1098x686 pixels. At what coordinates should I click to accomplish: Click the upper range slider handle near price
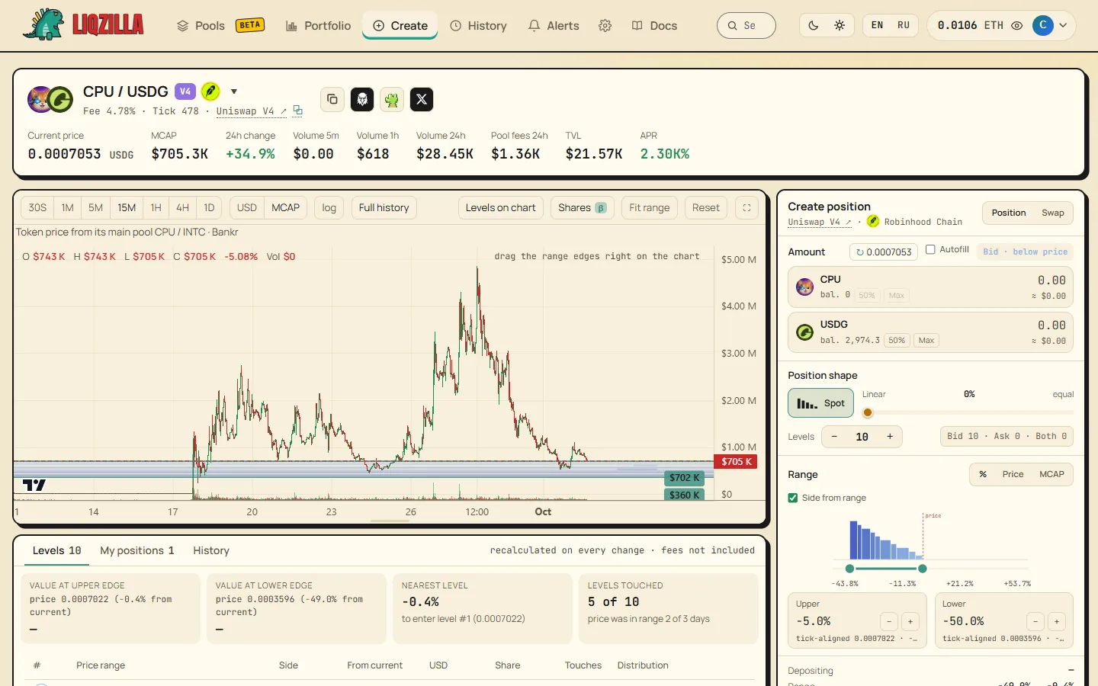coord(923,569)
